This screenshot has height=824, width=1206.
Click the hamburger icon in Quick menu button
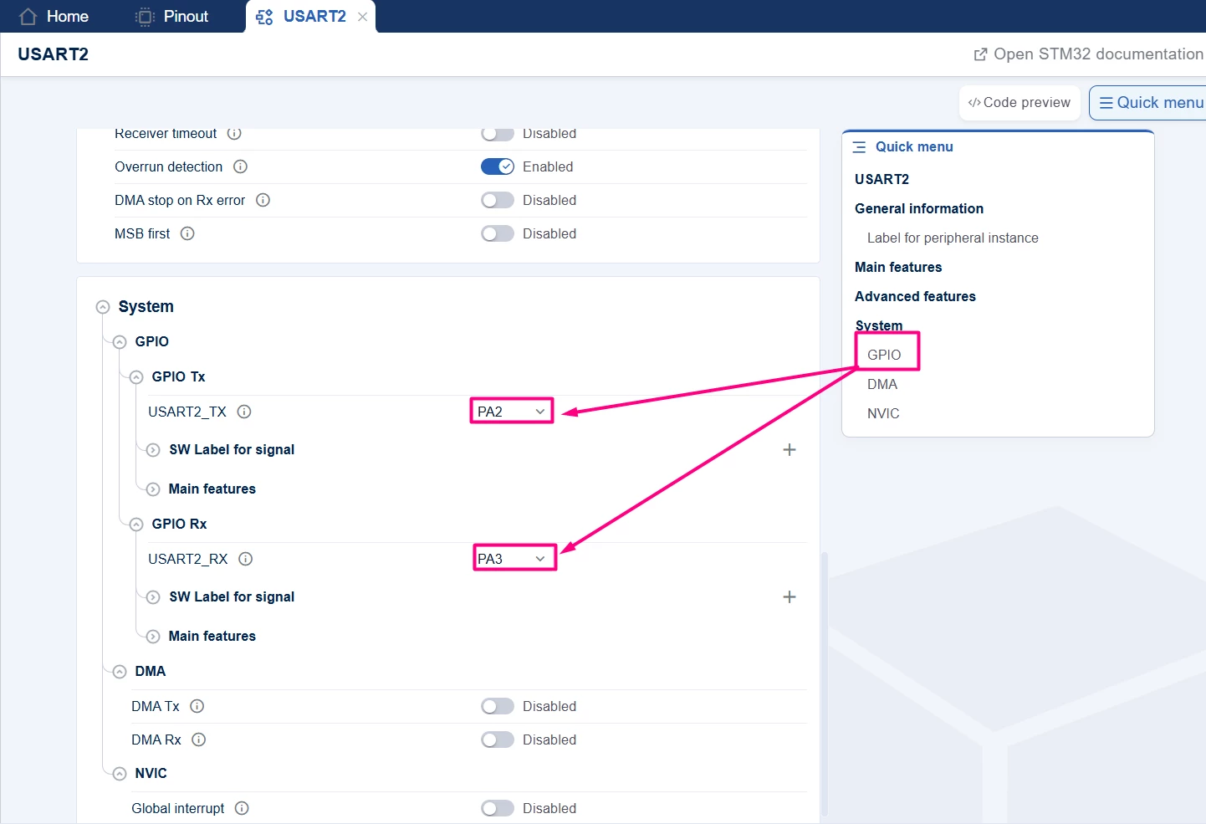point(1106,102)
